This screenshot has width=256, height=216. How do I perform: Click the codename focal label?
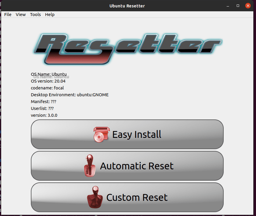[47, 88]
